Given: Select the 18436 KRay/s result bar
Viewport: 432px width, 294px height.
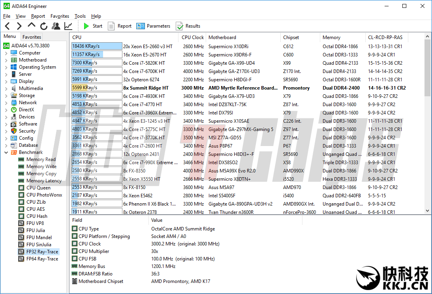Looking at the screenshot, I should tap(96, 46).
